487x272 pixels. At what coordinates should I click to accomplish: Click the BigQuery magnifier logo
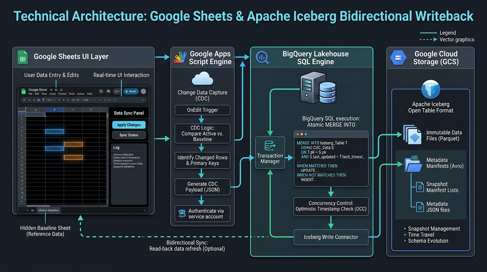pyautogui.click(x=263, y=57)
